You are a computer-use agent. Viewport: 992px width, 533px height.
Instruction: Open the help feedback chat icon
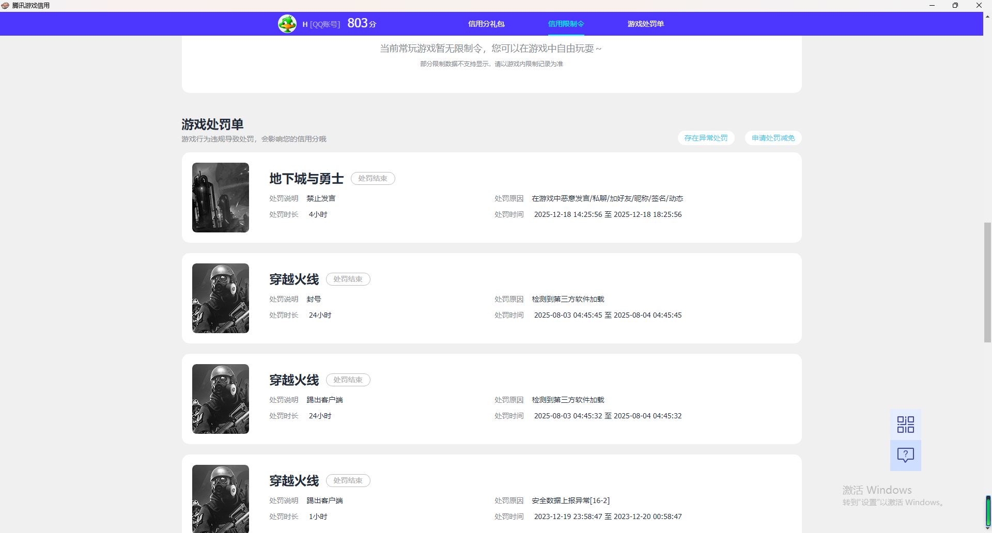click(x=905, y=455)
